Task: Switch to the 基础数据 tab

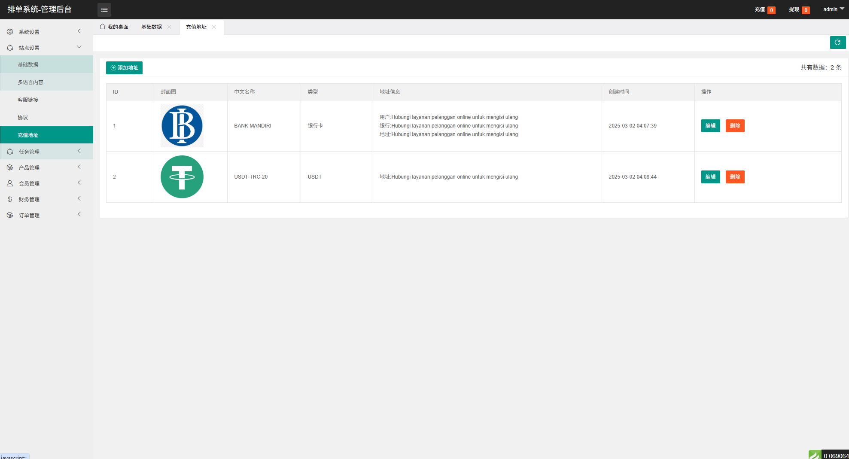Action: [x=152, y=27]
